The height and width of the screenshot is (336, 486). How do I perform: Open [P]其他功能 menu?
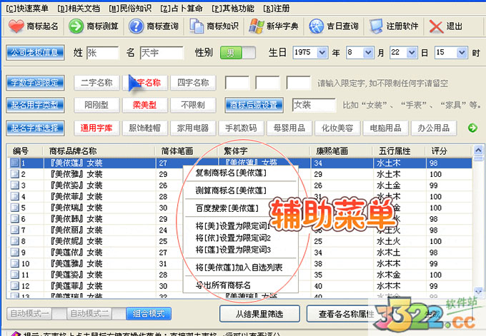(233, 9)
